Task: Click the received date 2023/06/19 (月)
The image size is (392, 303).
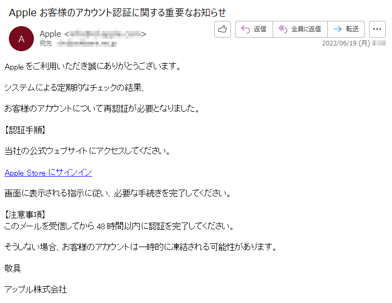Action: pyautogui.click(x=346, y=43)
